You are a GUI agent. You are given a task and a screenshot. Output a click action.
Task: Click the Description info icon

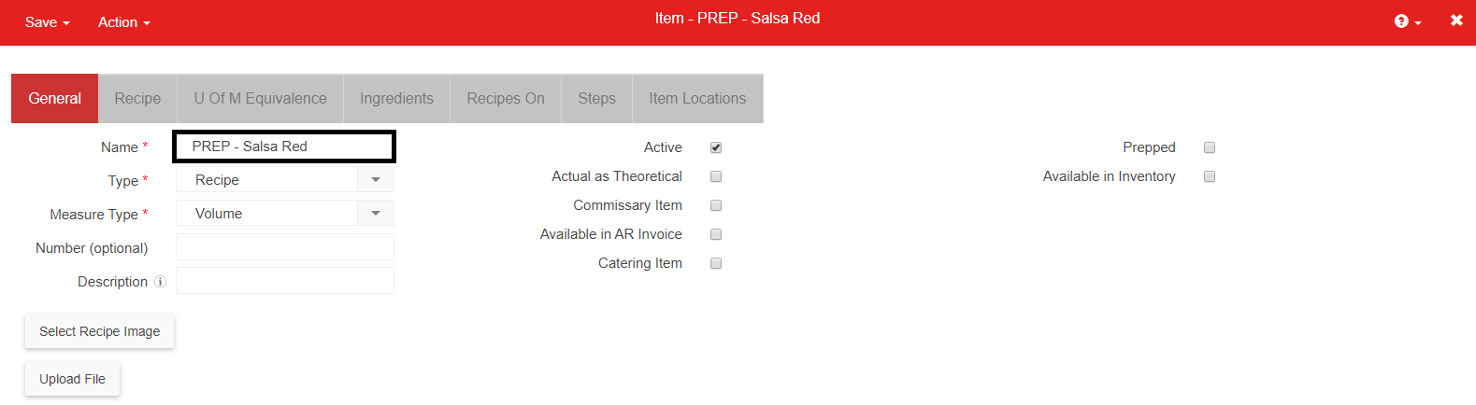(x=161, y=282)
